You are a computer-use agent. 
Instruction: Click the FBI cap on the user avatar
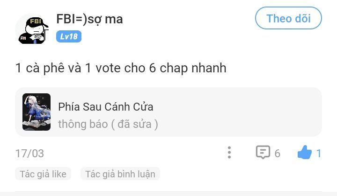[35, 21]
